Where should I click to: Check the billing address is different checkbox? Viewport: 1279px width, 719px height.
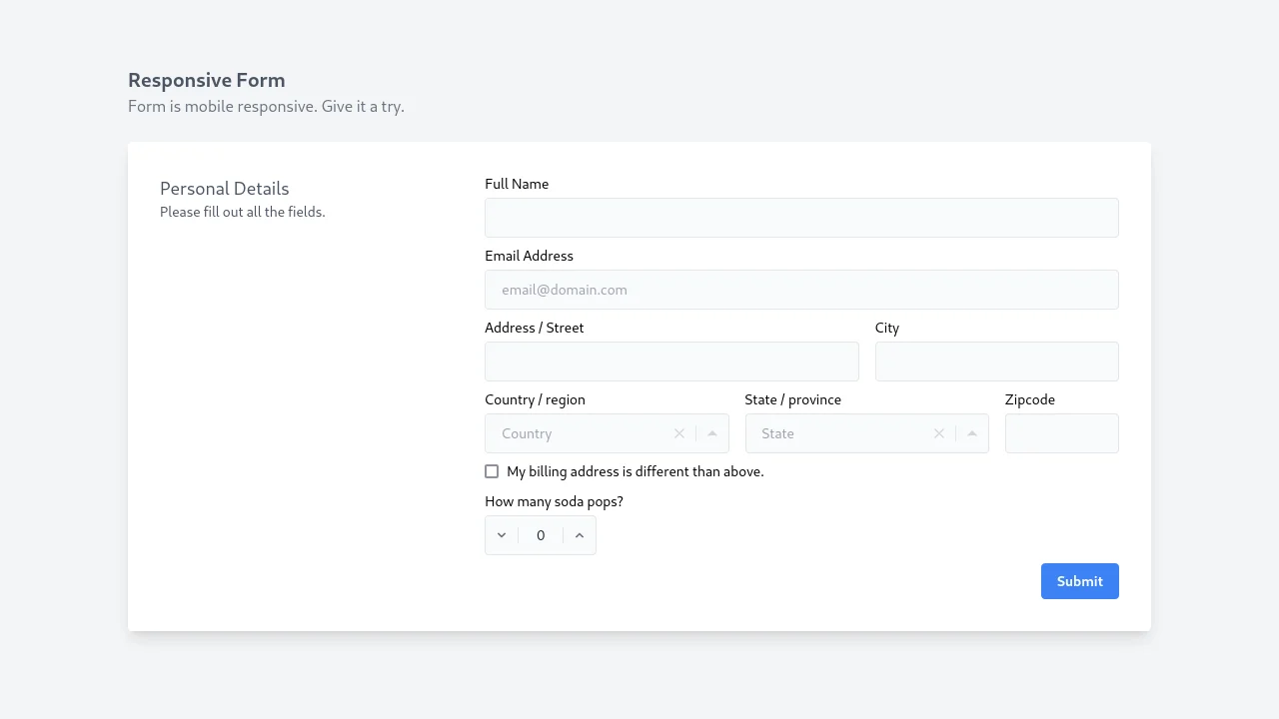492,470
